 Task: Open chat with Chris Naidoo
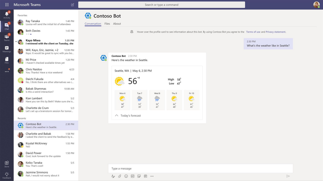tap(46, 71)
